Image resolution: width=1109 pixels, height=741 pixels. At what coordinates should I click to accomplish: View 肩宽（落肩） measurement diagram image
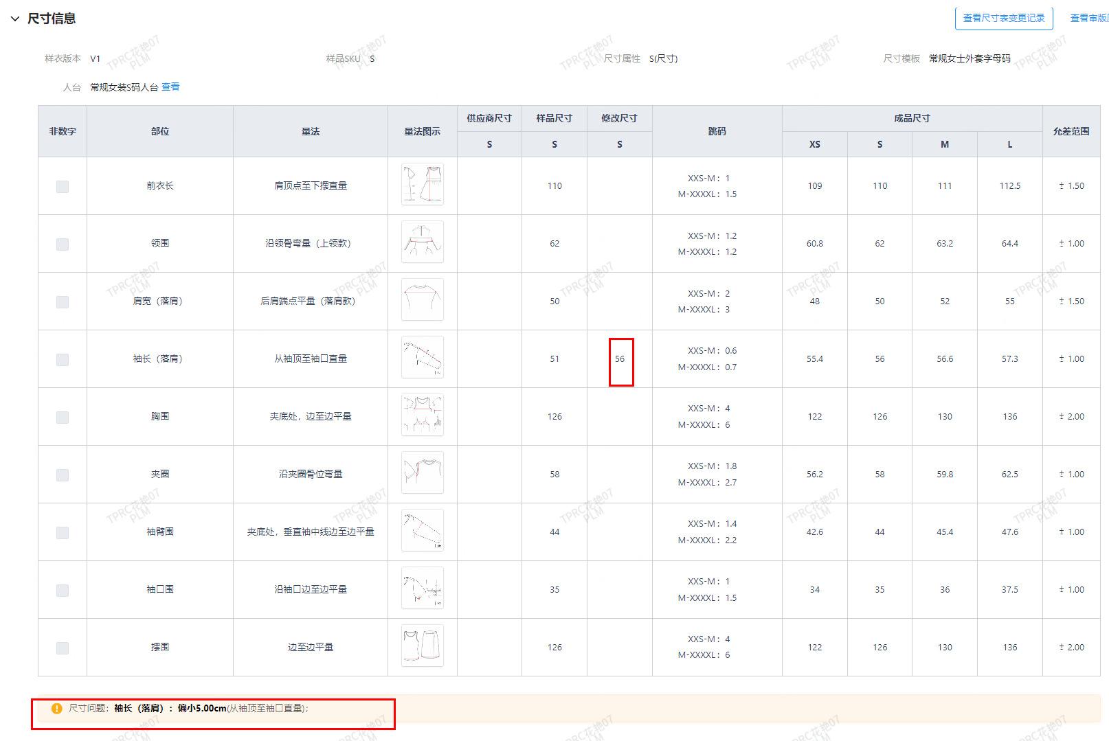[422, 300]
